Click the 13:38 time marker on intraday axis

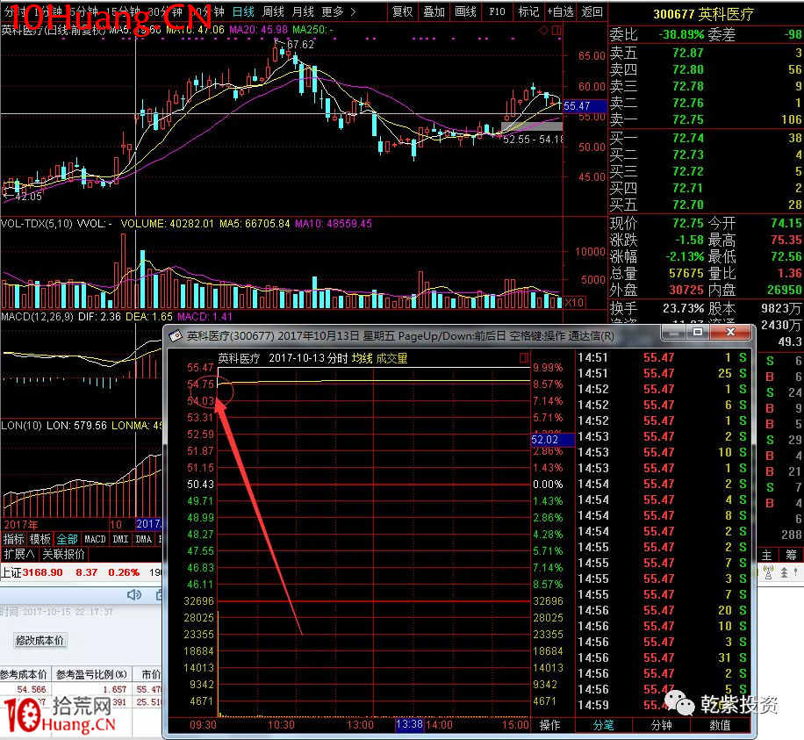pos(410,725)
